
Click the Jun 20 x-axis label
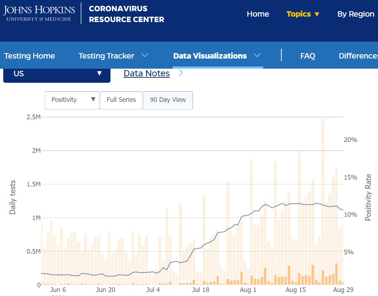pos(105,290)
